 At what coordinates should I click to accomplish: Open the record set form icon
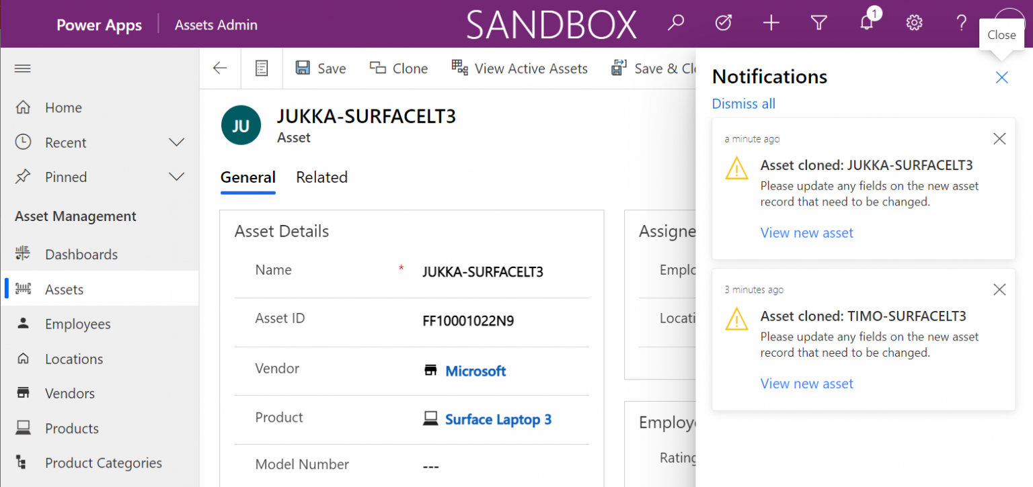tap(262, 68)
